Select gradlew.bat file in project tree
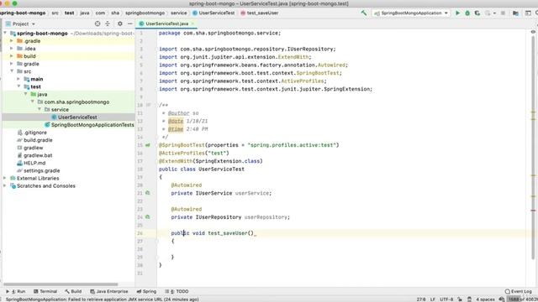Screen dimensions: 538x302 [x=38, y=155]
